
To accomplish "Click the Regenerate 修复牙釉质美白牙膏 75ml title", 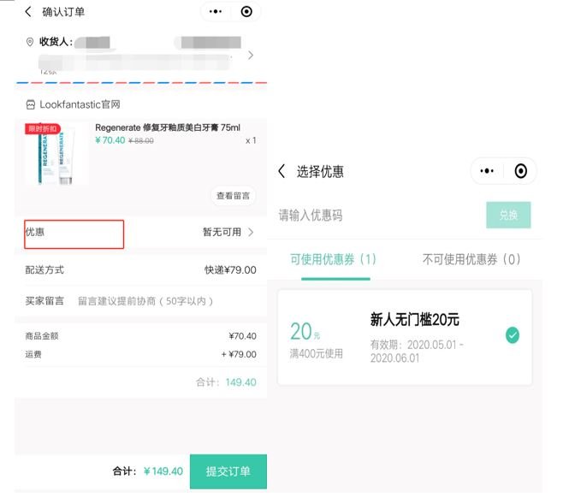I will [x=168, y=127].
